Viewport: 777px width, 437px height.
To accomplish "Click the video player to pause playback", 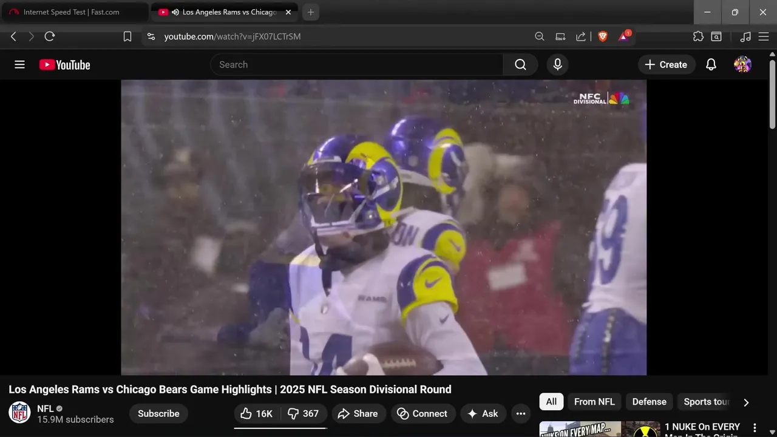I will [384, 228].
